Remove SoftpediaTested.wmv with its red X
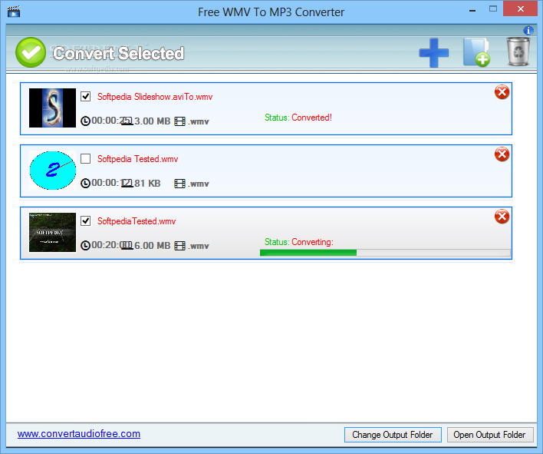This screenshot has width=543, height=454. [502, 217]
